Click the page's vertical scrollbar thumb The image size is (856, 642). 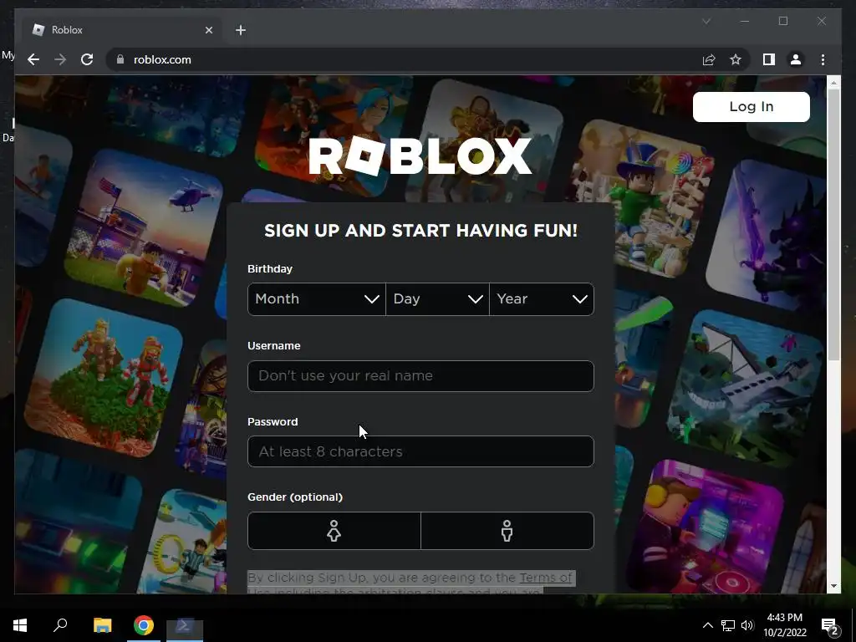tap(833, 224)
